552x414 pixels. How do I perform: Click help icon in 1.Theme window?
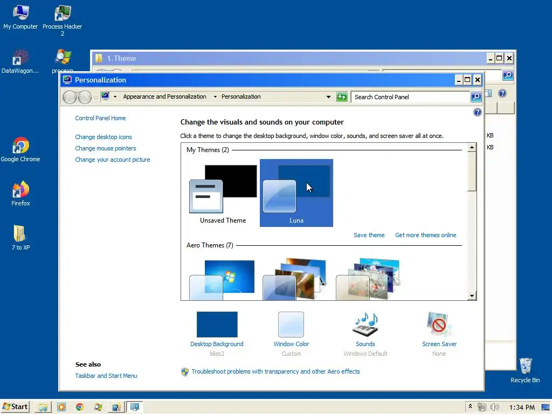pyautogui.click(x=502, y=93)
